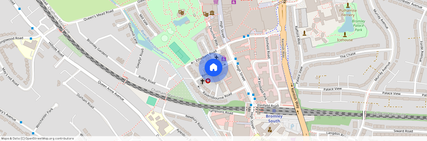Screen dimensions: 427x141
Task: Select the purple shop icon on Ethelbert Road
Action: 223,58
